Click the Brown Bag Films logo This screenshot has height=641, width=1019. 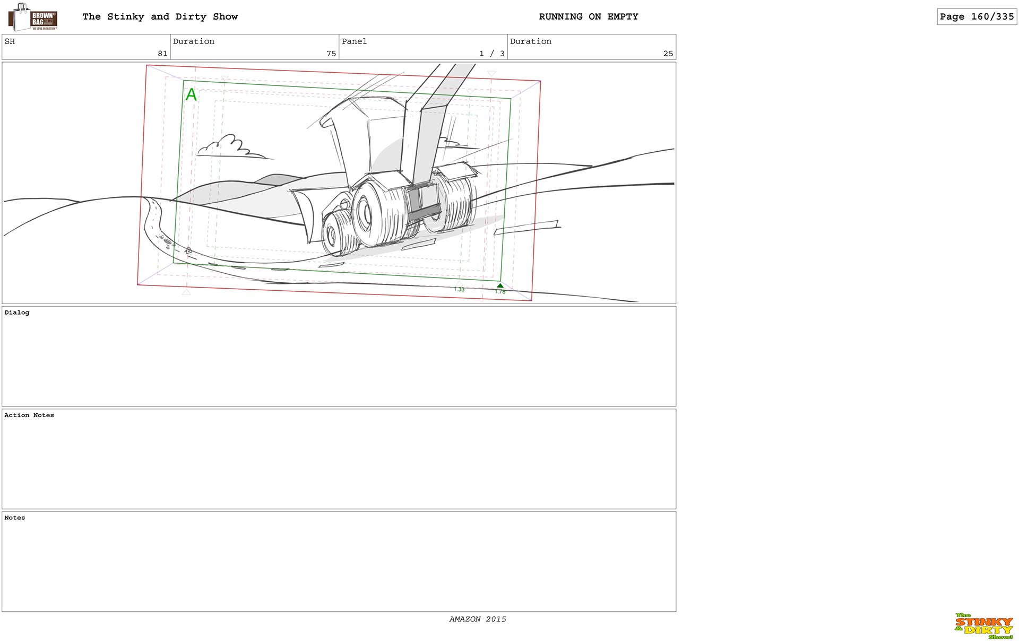(32, 17)
